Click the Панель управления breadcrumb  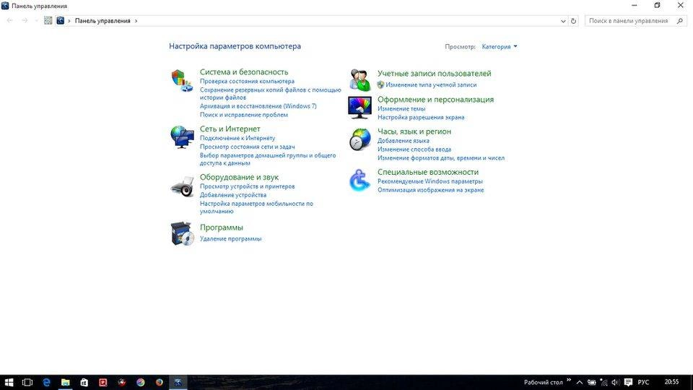coord(103,21)
